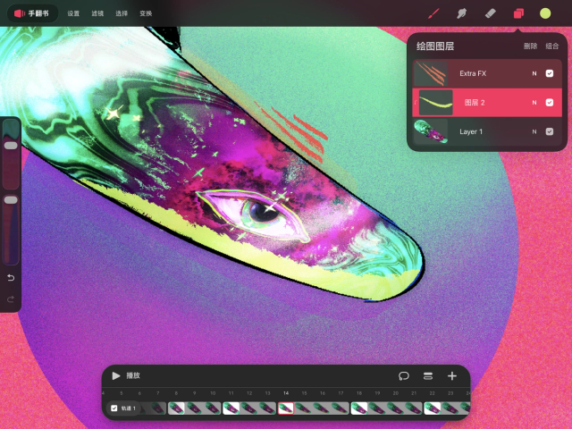Viewport: 572px width, 429px height.
Task: Select the paintbrush tool
Action: [433, 14]
